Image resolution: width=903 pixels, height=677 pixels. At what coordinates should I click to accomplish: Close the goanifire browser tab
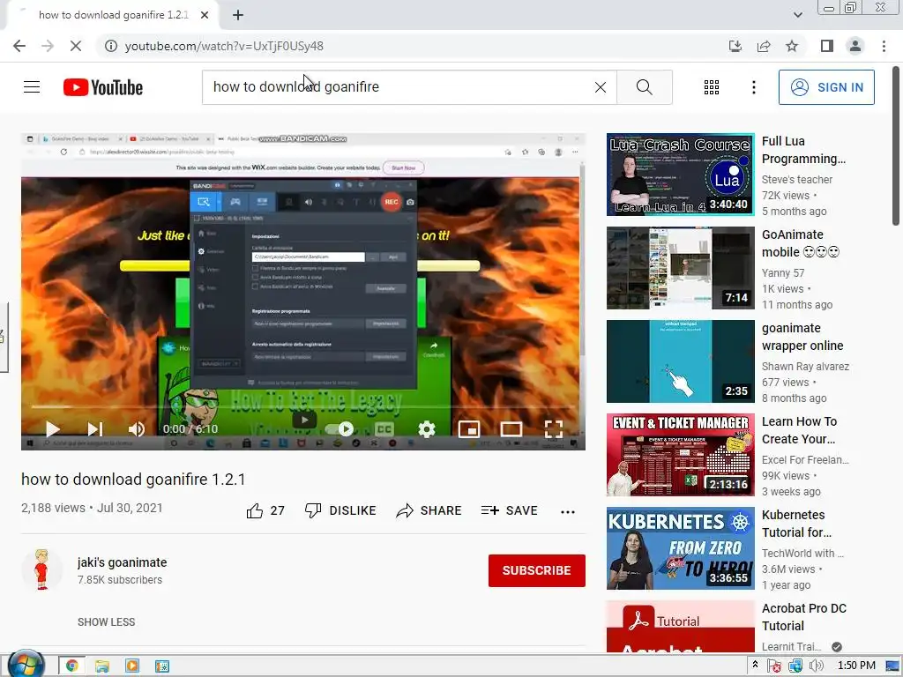coord(205,16)
